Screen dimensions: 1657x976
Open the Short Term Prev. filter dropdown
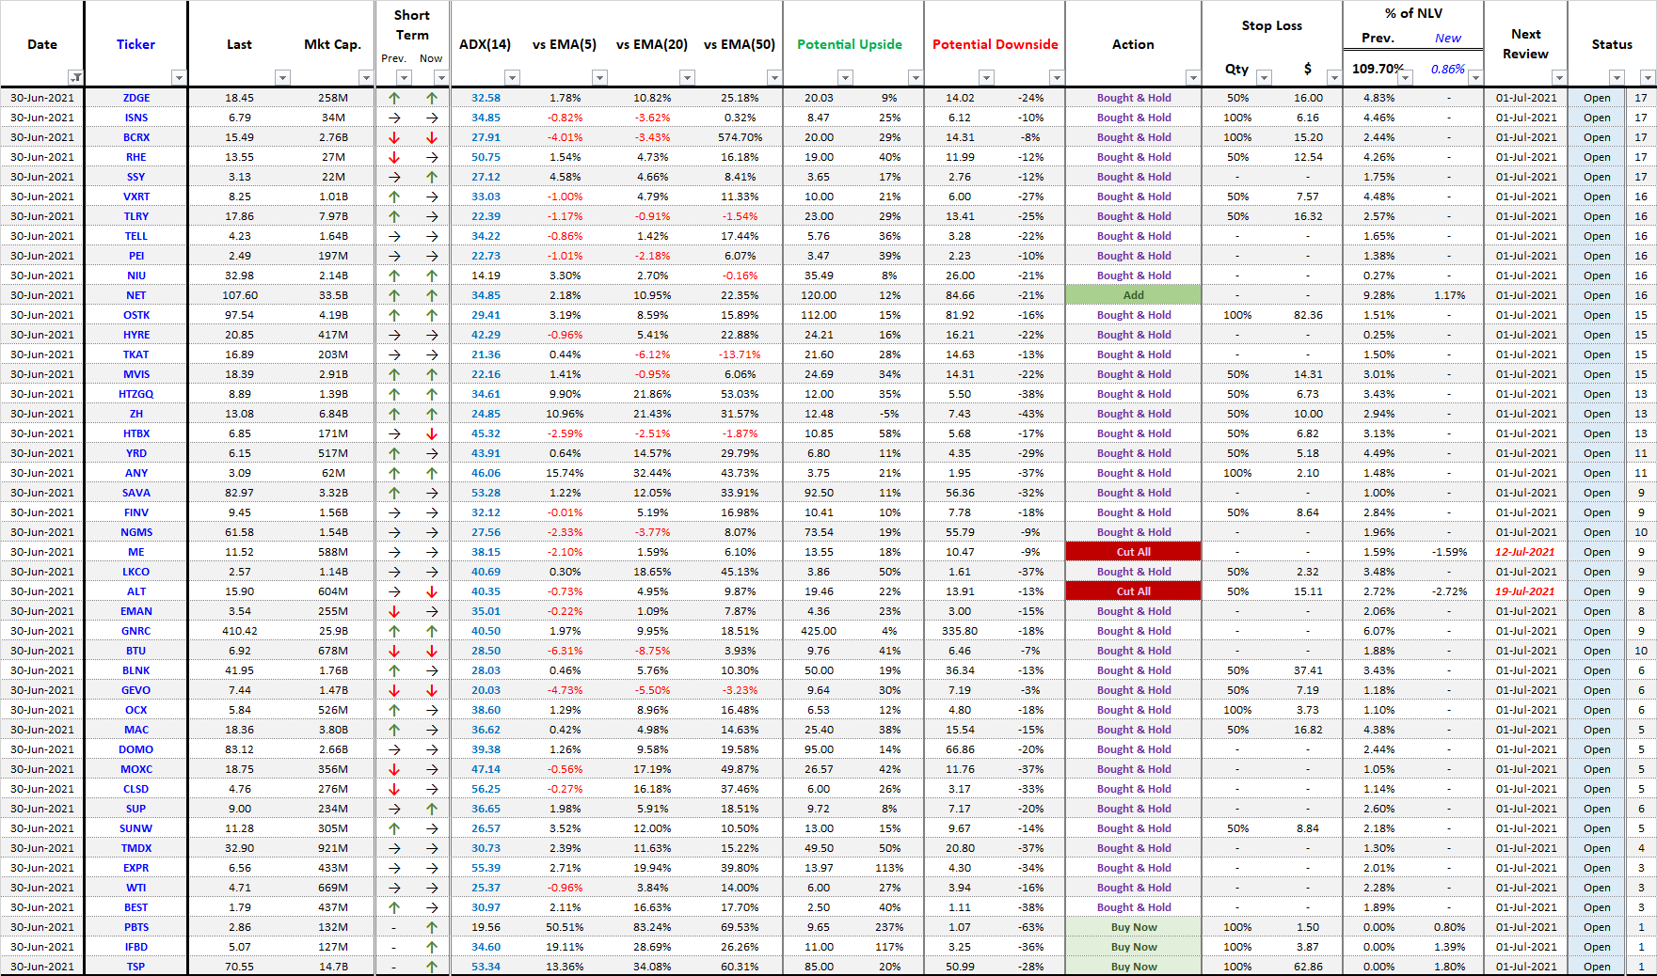coord(404,78)
